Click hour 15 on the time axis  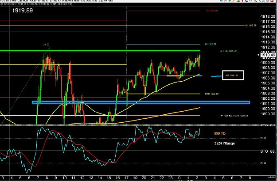[109, 178]
